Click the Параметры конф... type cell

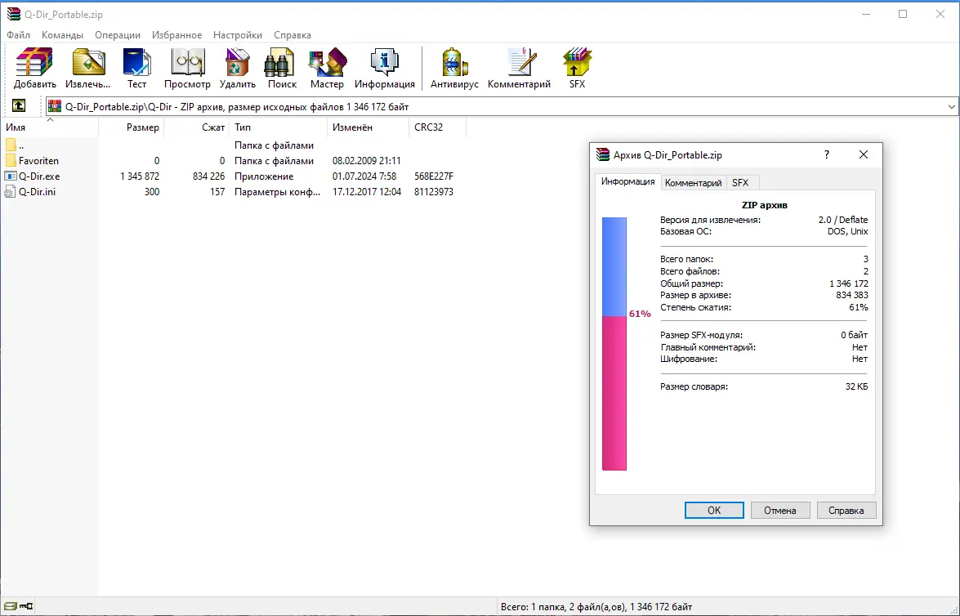click(x=277, y=192)
